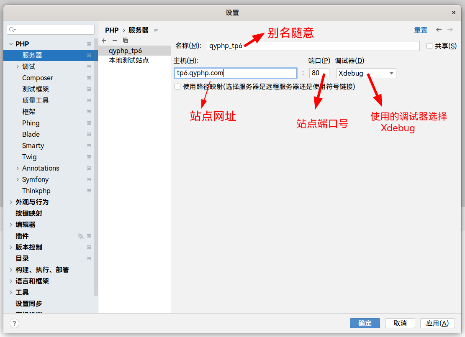Click the 确定 button
This screenshot has height=337, width=465.
tap(365, 323)
